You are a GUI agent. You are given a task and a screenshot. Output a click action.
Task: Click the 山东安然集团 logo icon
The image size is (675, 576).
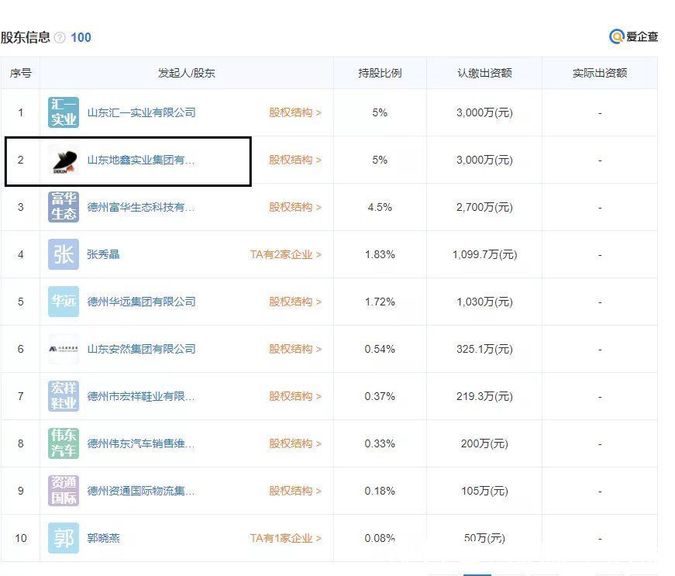(x=63, y=349)
